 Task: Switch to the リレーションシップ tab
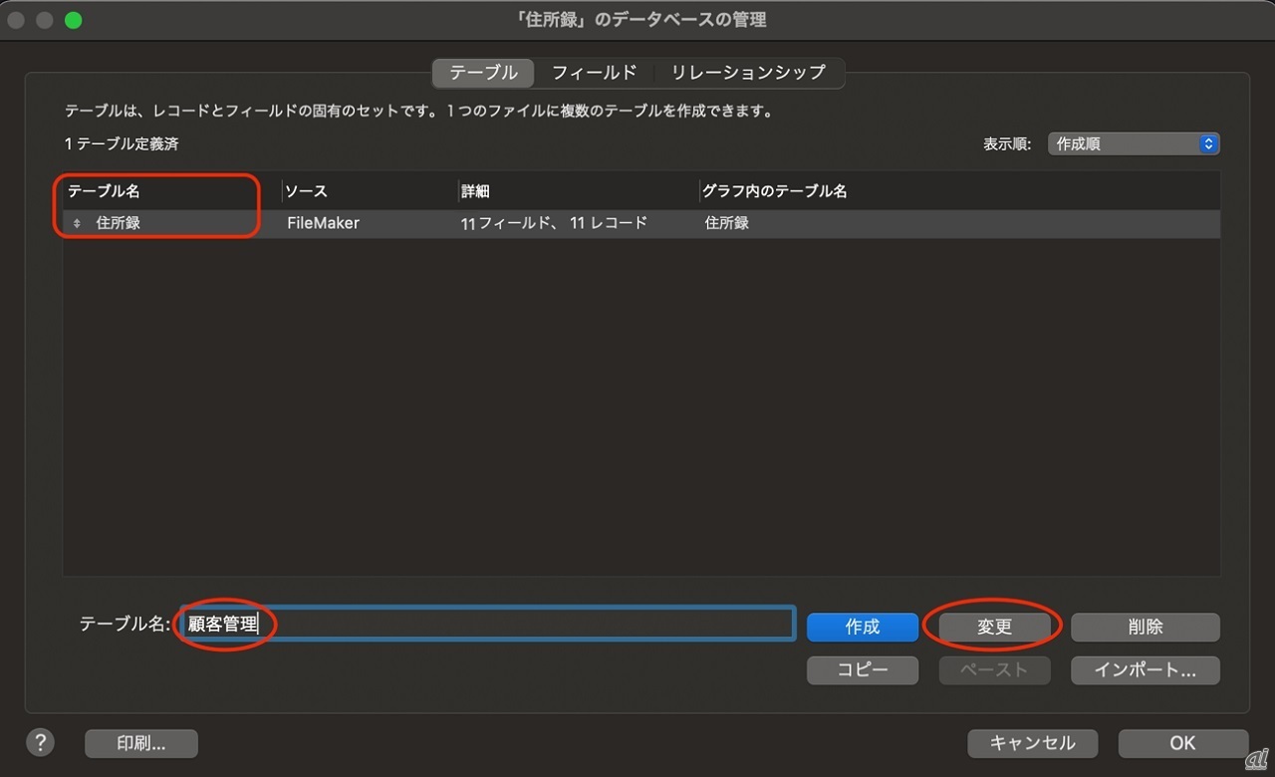coord(747,73)
